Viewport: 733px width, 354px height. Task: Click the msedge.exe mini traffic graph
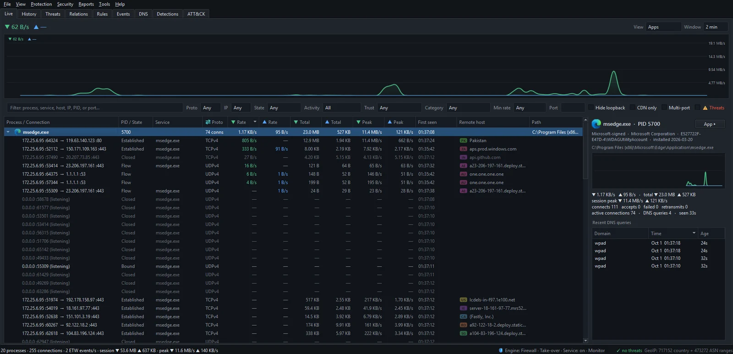click(658, 171)
